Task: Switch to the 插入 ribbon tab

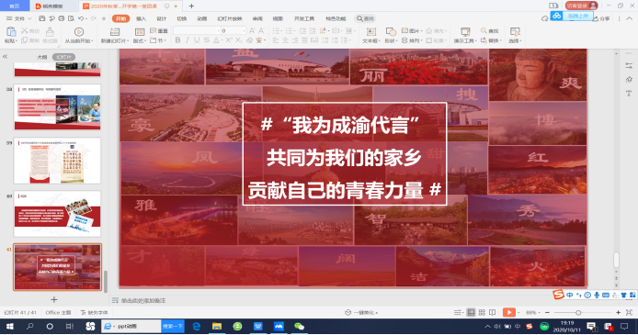Action: [141, 18]
